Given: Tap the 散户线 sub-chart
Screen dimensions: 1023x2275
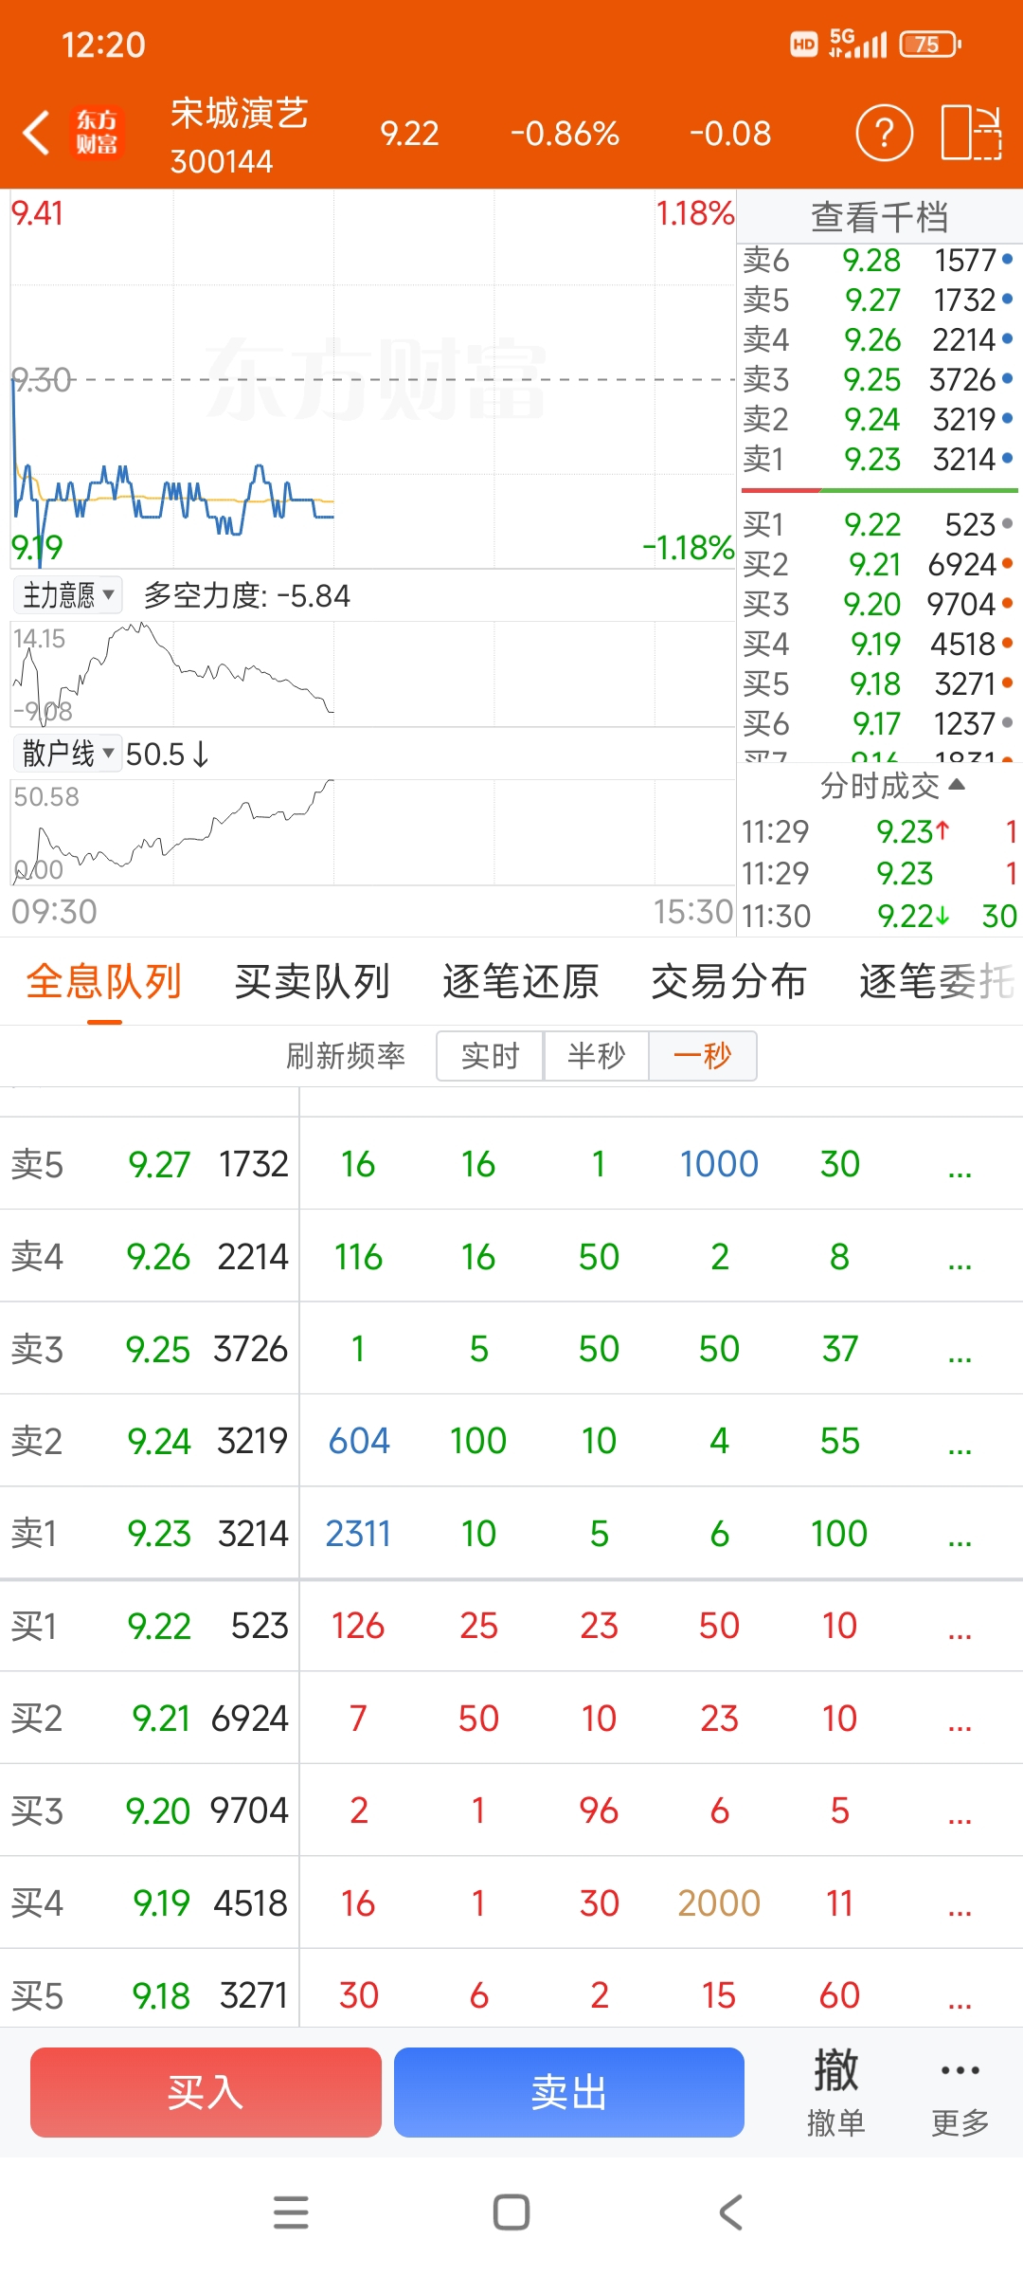Looking at the screenshot, I should click(x=373, y=832).
